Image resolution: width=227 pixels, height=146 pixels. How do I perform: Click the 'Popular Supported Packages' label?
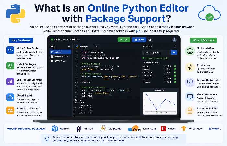point(26,128)
